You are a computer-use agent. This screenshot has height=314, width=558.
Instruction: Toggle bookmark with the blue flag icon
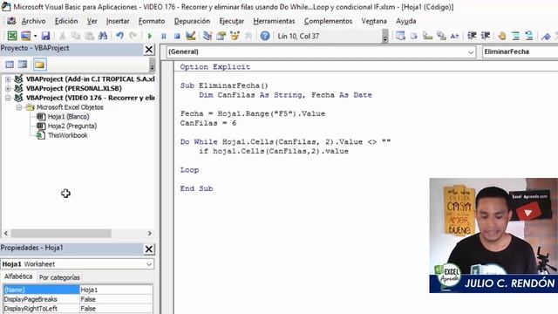coord(546,36)
